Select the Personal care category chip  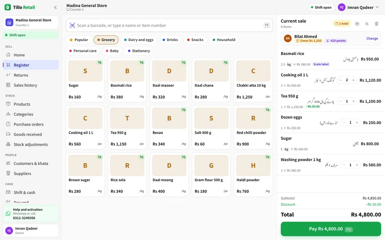tap(83, 51)
